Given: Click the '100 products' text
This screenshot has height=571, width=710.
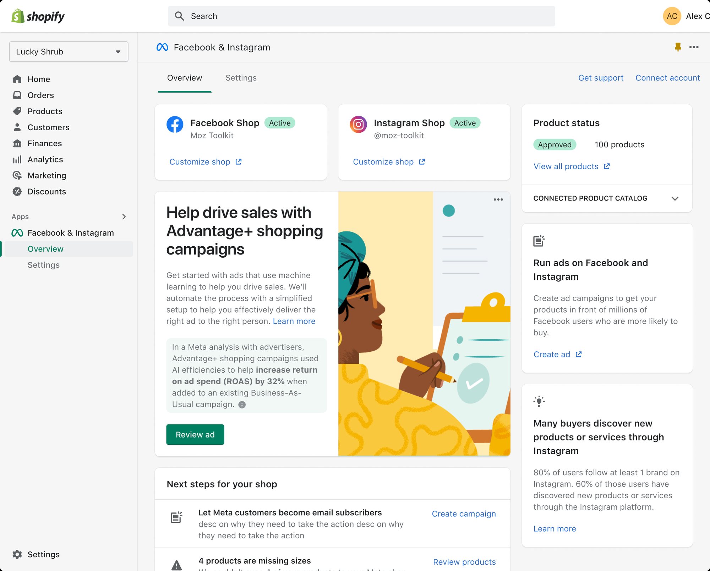Looking at the screenshot, I should pos(619,145).
